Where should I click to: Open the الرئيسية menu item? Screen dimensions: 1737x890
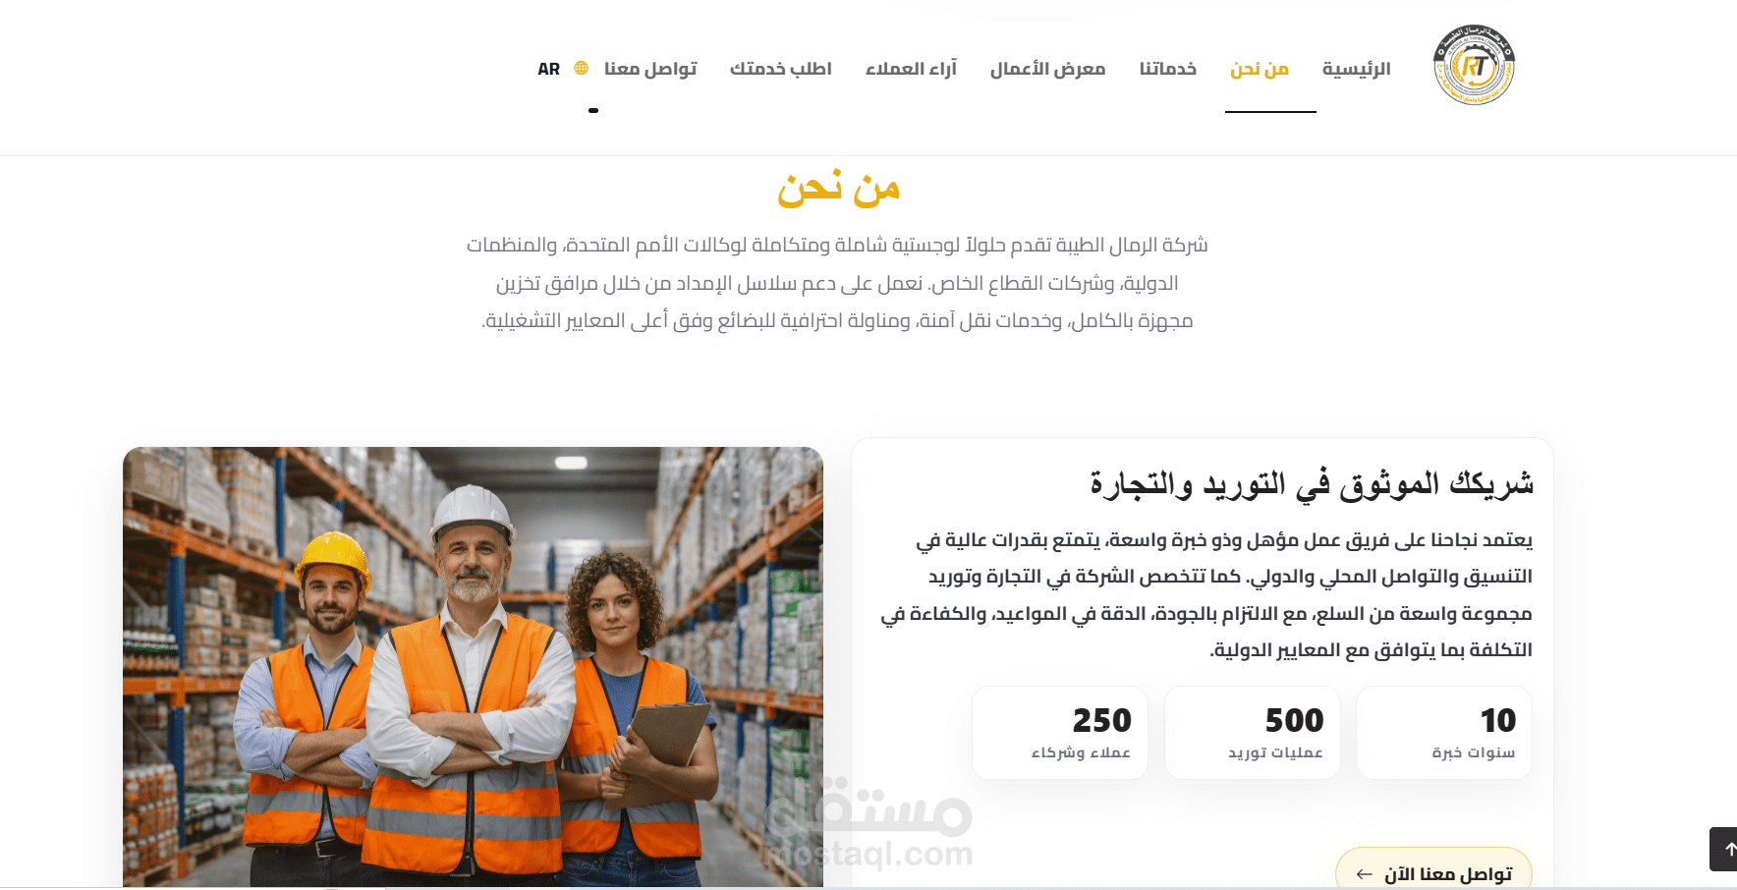pos(1357,69)
